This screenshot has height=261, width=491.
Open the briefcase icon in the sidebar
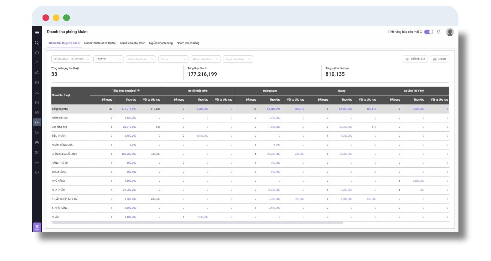pos(37,142)
